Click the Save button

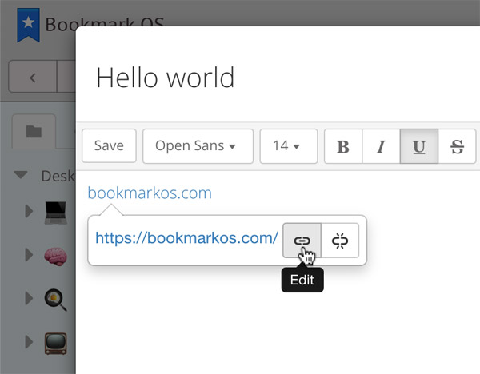click(x=109, y=146)
